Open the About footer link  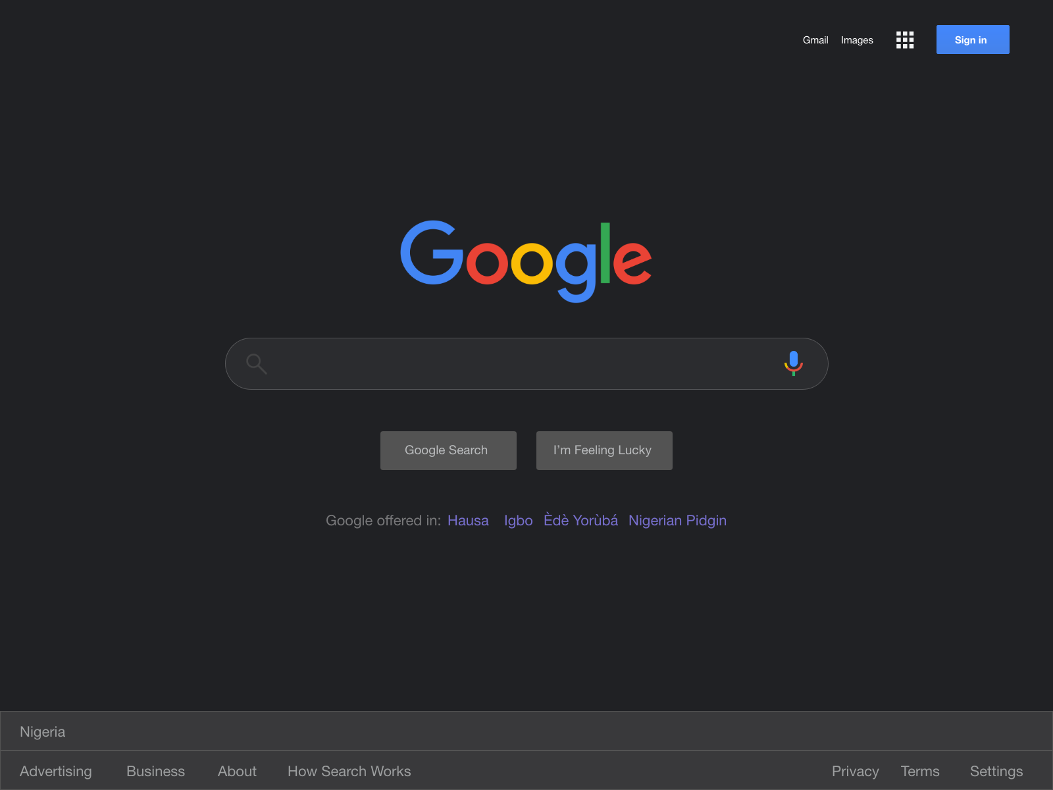pos(237,772)
